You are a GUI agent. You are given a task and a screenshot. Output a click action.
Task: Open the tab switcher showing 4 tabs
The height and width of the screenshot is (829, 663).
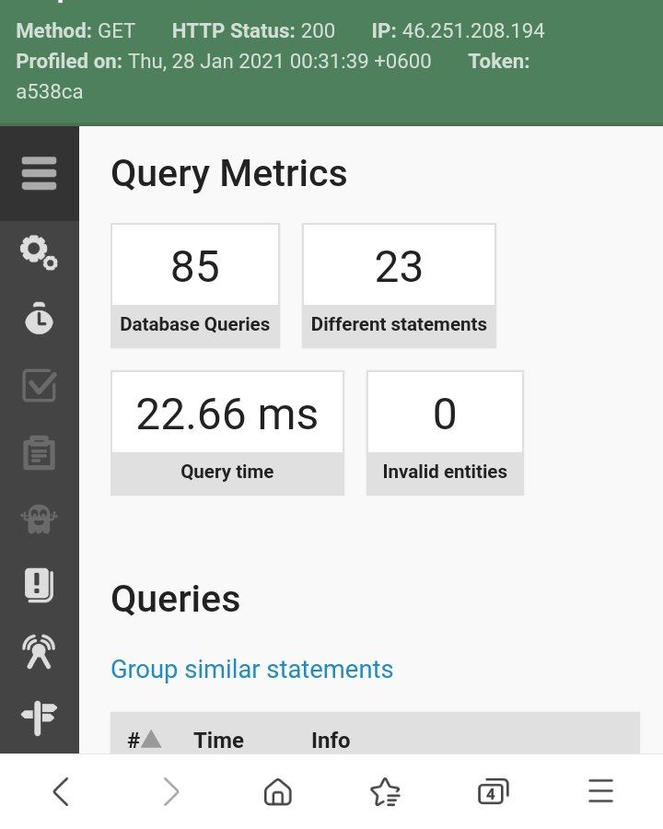click(493, 791)
